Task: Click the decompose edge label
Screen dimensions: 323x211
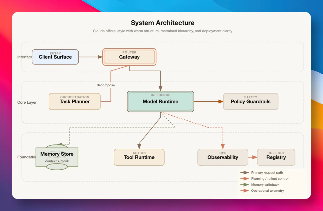Action: coord(106,85)
